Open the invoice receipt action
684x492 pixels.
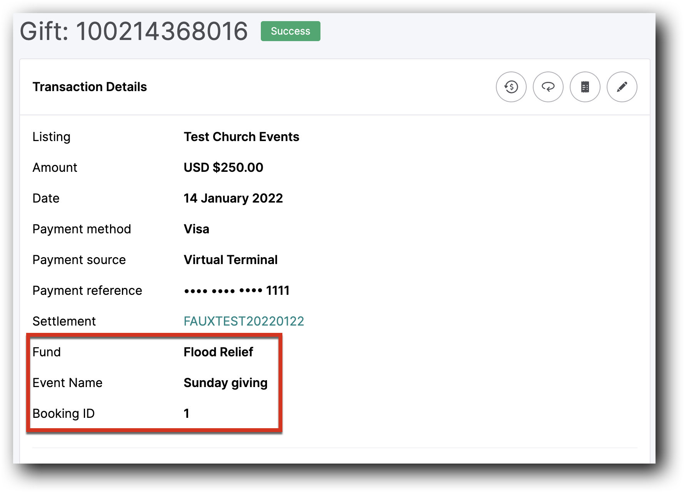(x=585, y=87)
